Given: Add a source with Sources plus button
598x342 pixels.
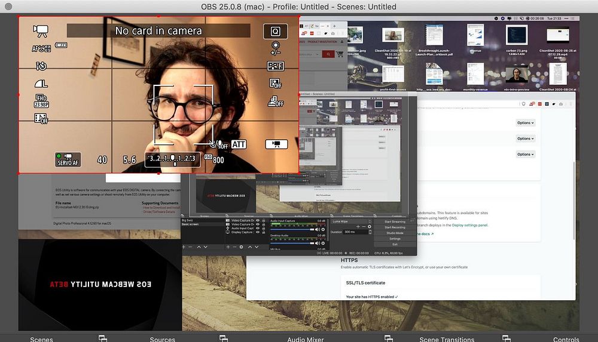Looking at the screenshot, I should pos(228,247).
